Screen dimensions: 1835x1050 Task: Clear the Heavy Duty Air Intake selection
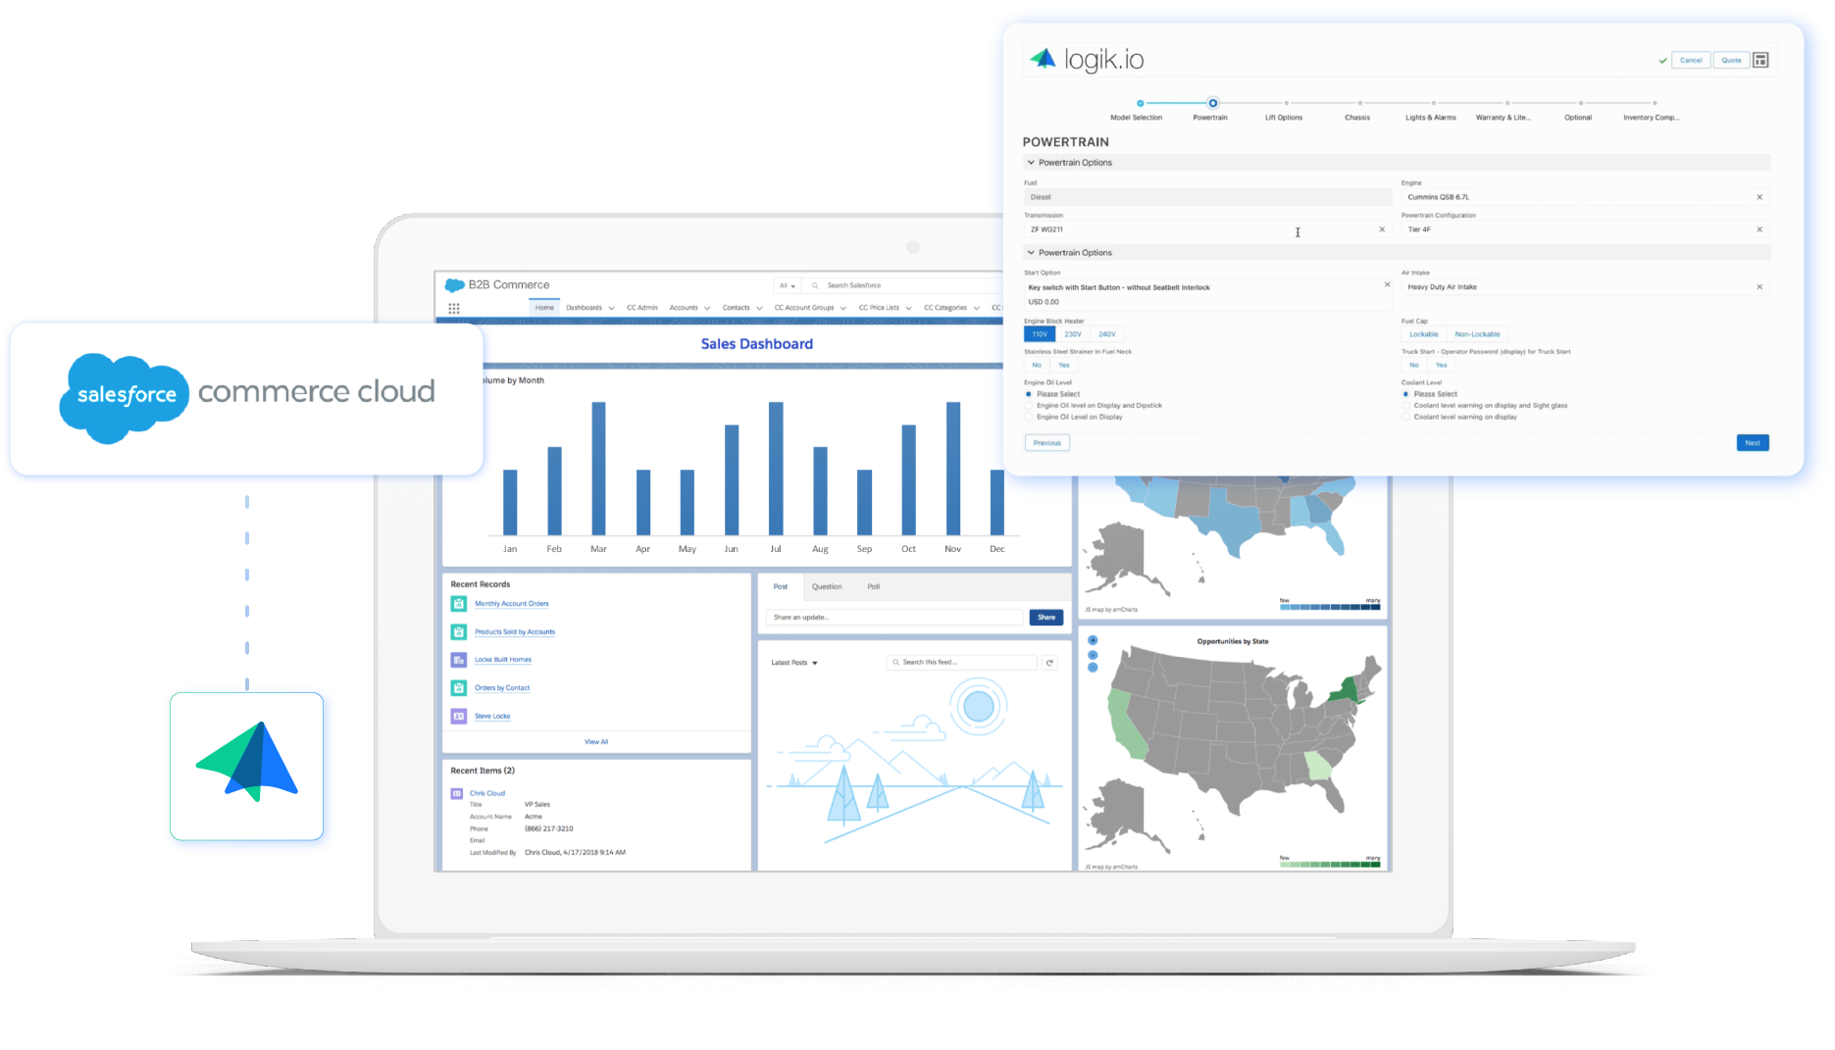pyautogui.click(x=1759, y=287)
